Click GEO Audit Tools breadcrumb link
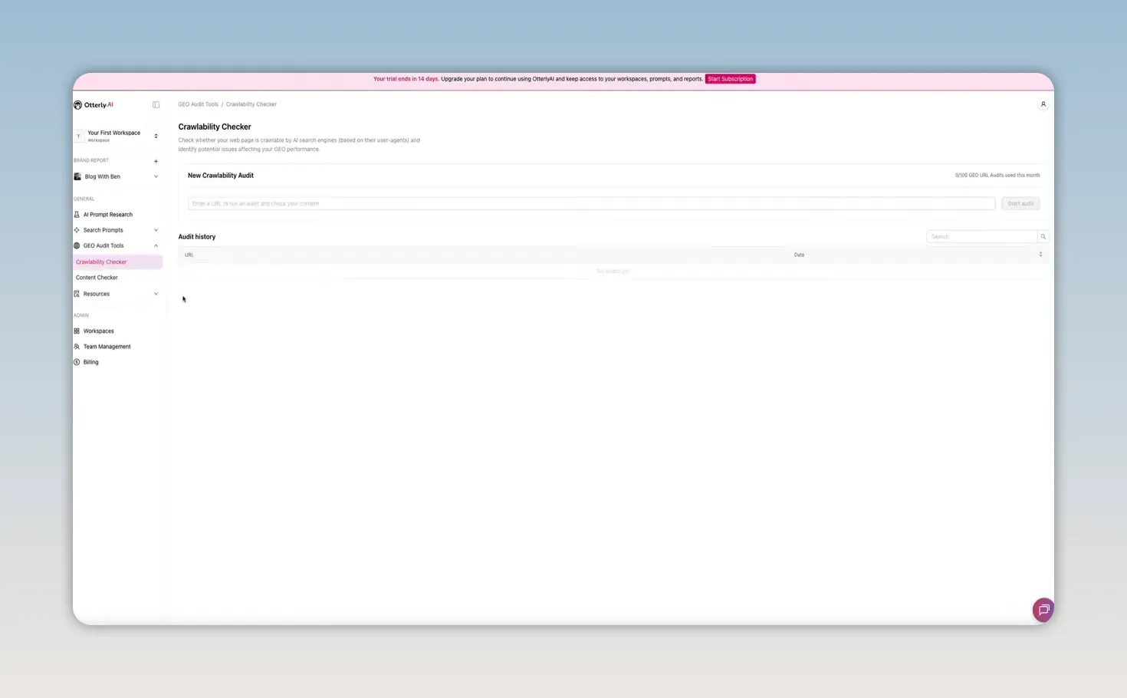The width and height of the screenshot is (1127, 698). 199,104
